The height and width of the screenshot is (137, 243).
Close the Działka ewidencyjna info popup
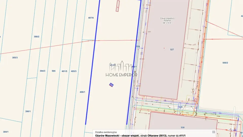click(214, 132)
